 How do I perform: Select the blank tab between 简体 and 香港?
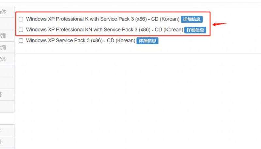pos(7,24)
